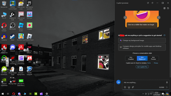Screen dimensions: 171x96
Task: Use the microphone voice input
Action: [167, 82]
